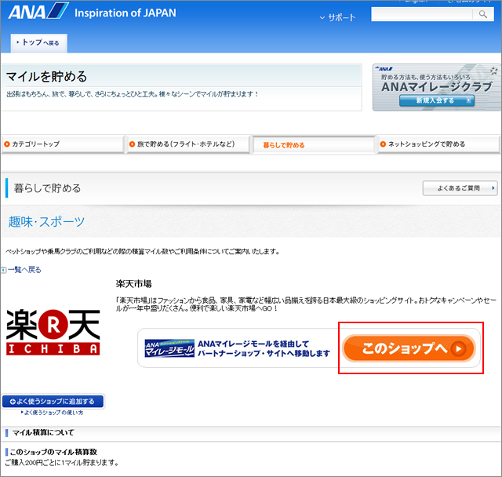Click よく使うショップに追加する button
Viewport: 502px width, 477px height.
[53, 401]
